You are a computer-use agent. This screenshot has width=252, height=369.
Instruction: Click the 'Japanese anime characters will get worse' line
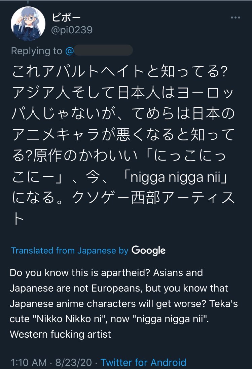tap(124, 304)
